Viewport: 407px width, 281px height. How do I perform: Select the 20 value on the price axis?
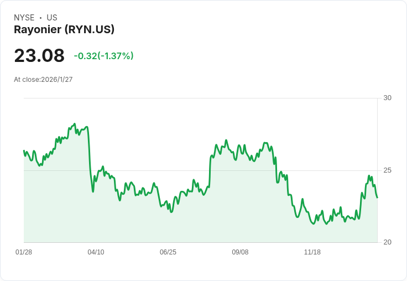pyautogui.click(x=387, y=242)
